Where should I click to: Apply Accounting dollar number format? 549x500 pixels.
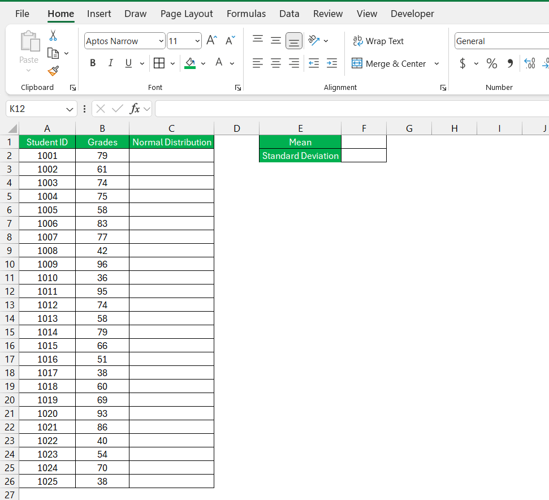(462, 63)
